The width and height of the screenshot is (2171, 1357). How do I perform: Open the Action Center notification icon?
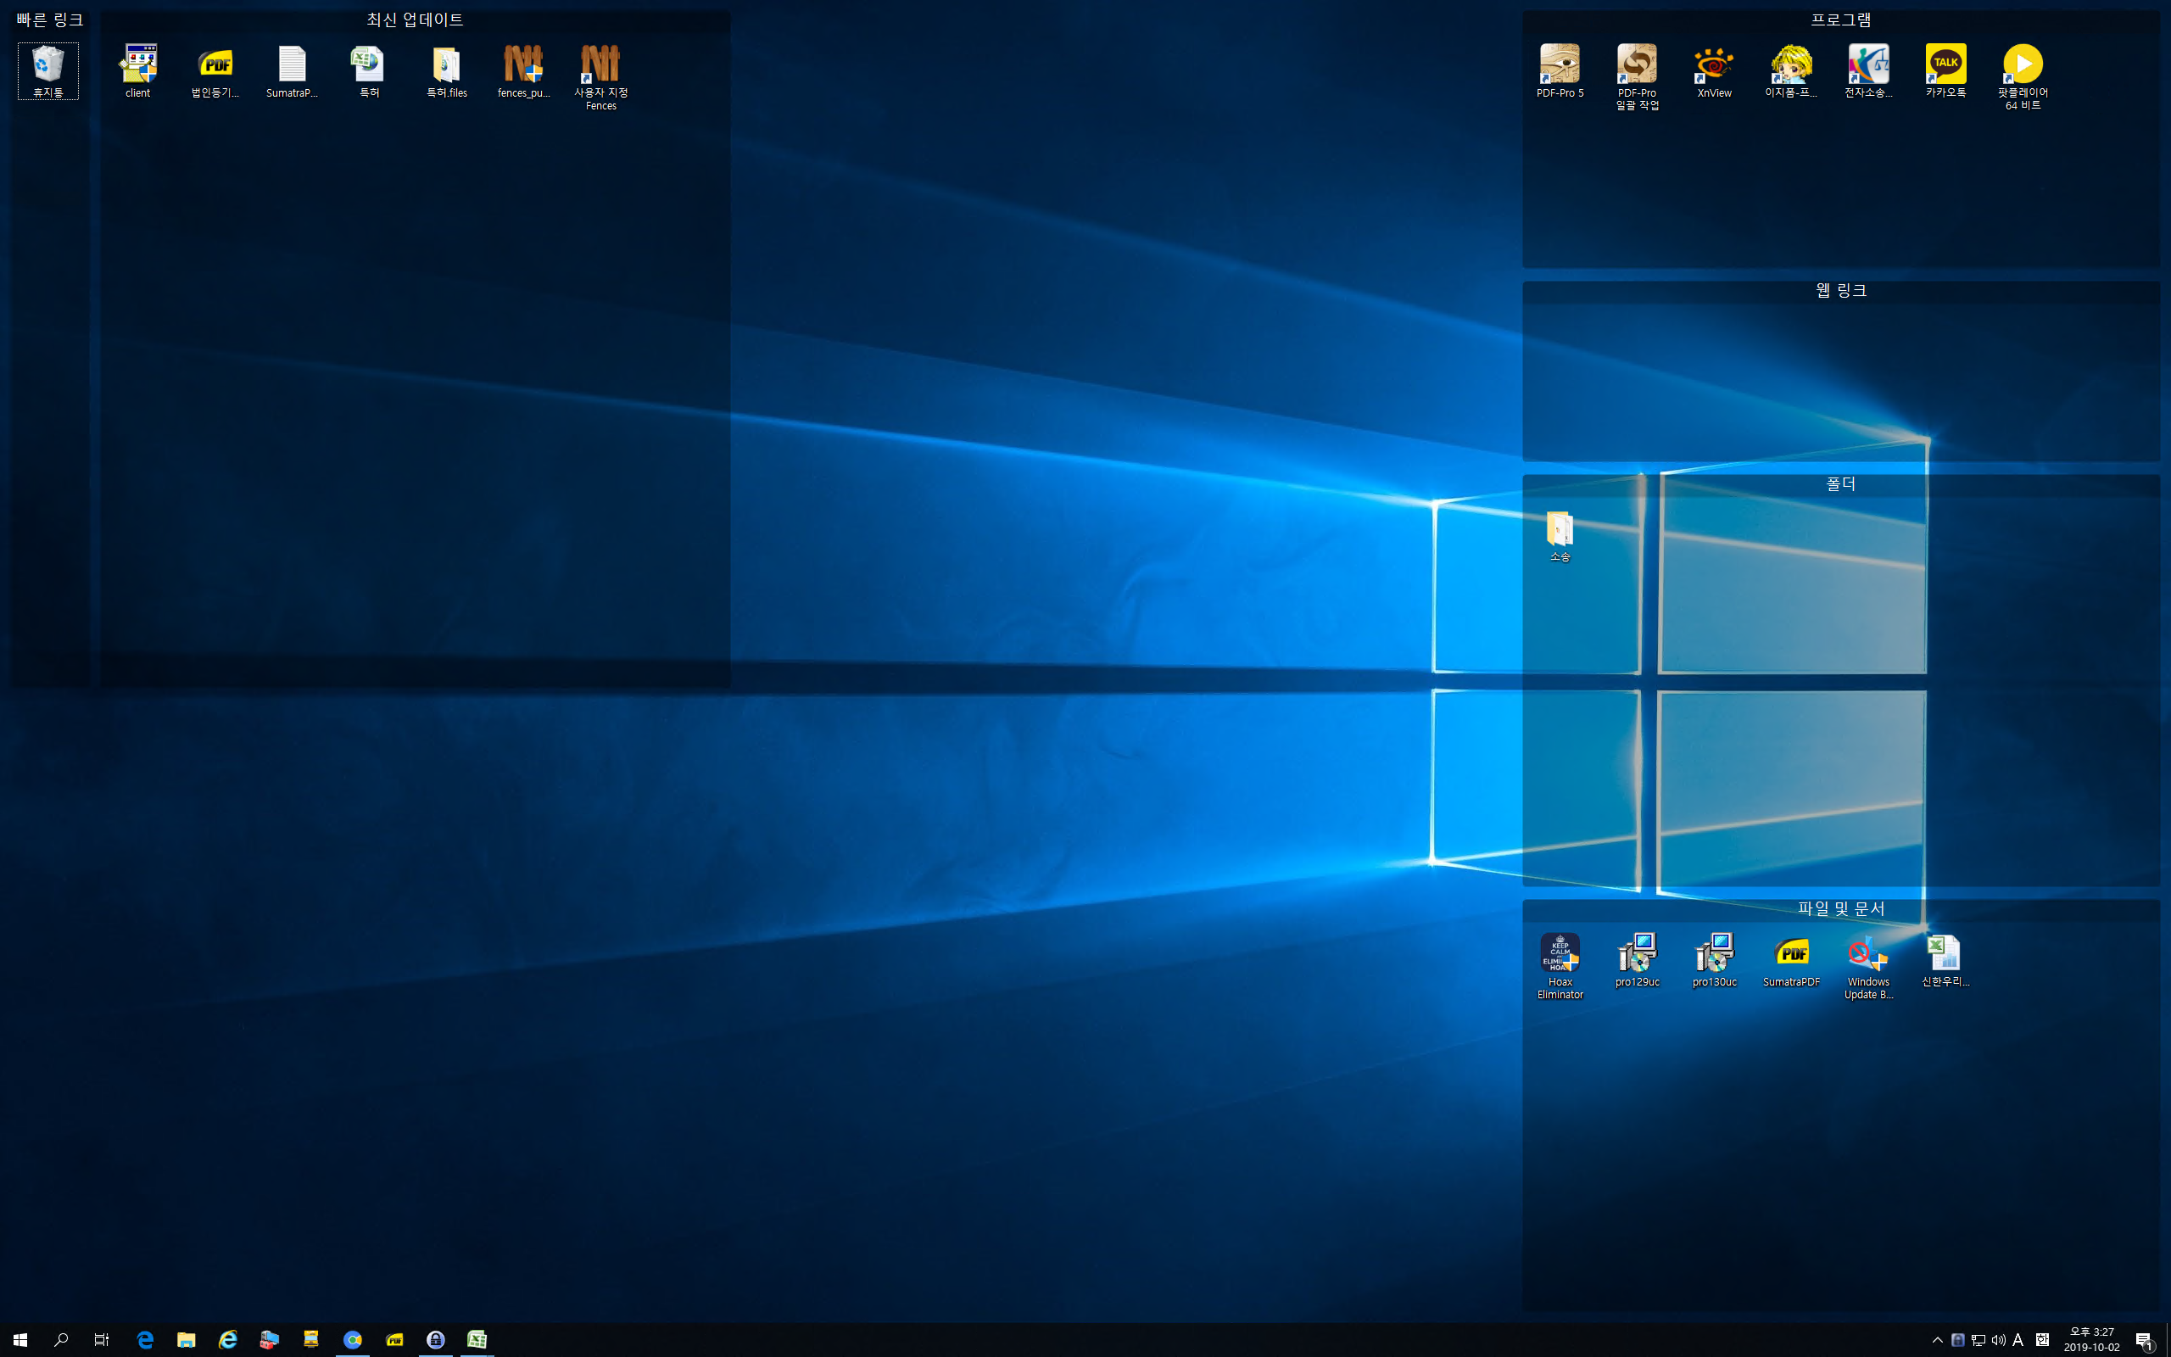(2144, 1340)
